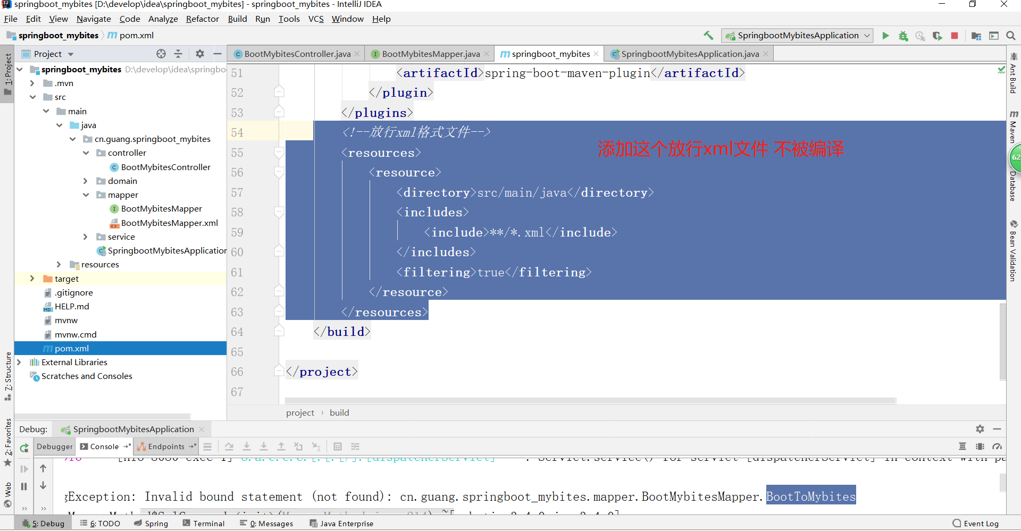Start debugging with the bug icon
The image size is (1021, 531).
coord(903,36)
